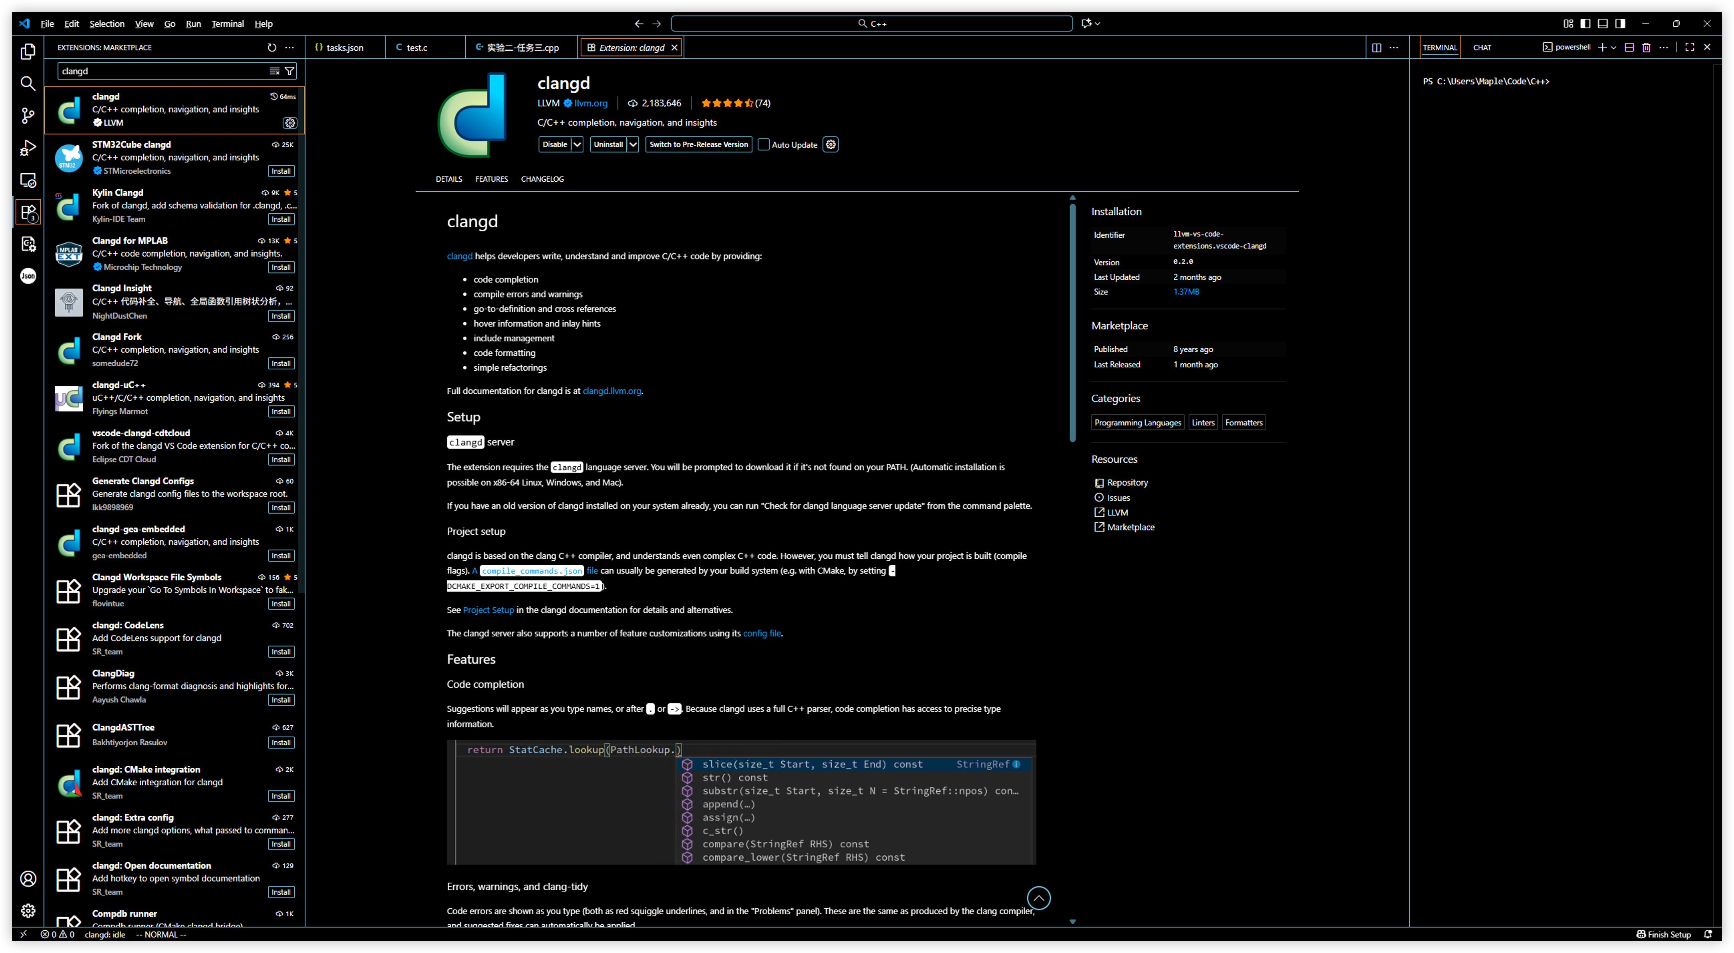Open the new terminal launch profile dropdown
Viewport: 1734px width, 953px height.
coord(1613,47)
